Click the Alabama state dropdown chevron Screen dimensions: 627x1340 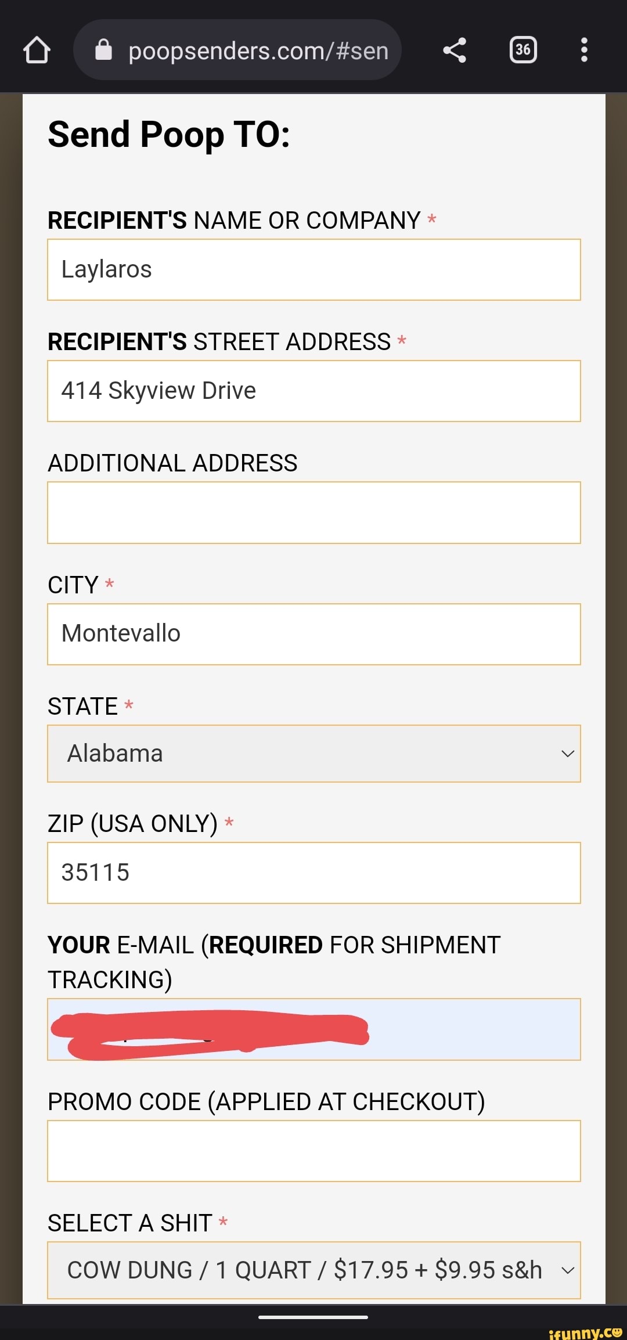[x=567, y=754]
